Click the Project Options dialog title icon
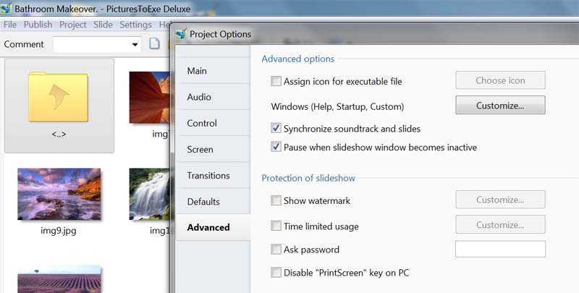 click(x=181, y=33)
